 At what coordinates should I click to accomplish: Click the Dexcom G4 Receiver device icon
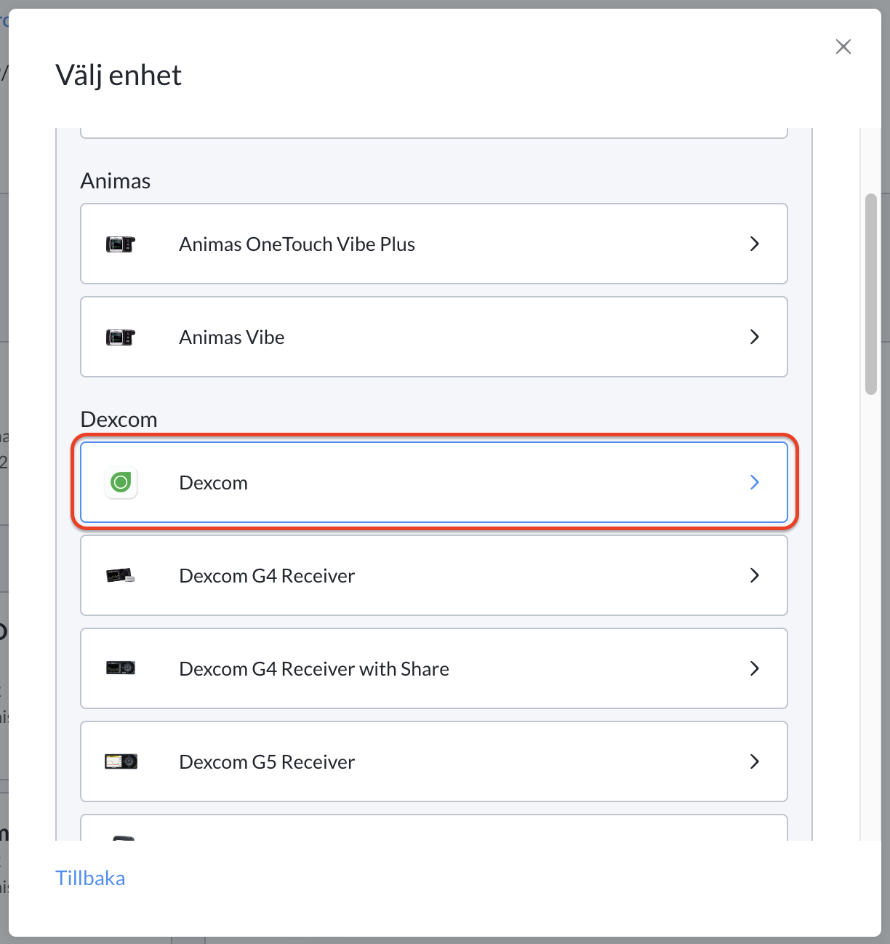[121, 576]
